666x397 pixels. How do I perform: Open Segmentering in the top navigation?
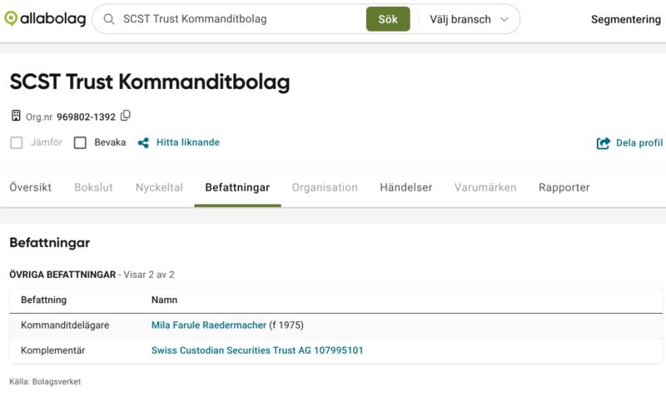[x=626, y=19]
